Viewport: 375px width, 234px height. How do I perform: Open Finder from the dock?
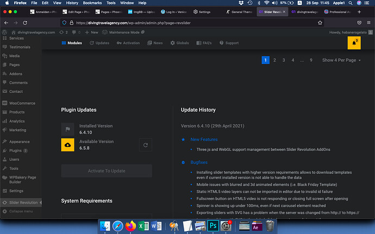coord(105,226)
